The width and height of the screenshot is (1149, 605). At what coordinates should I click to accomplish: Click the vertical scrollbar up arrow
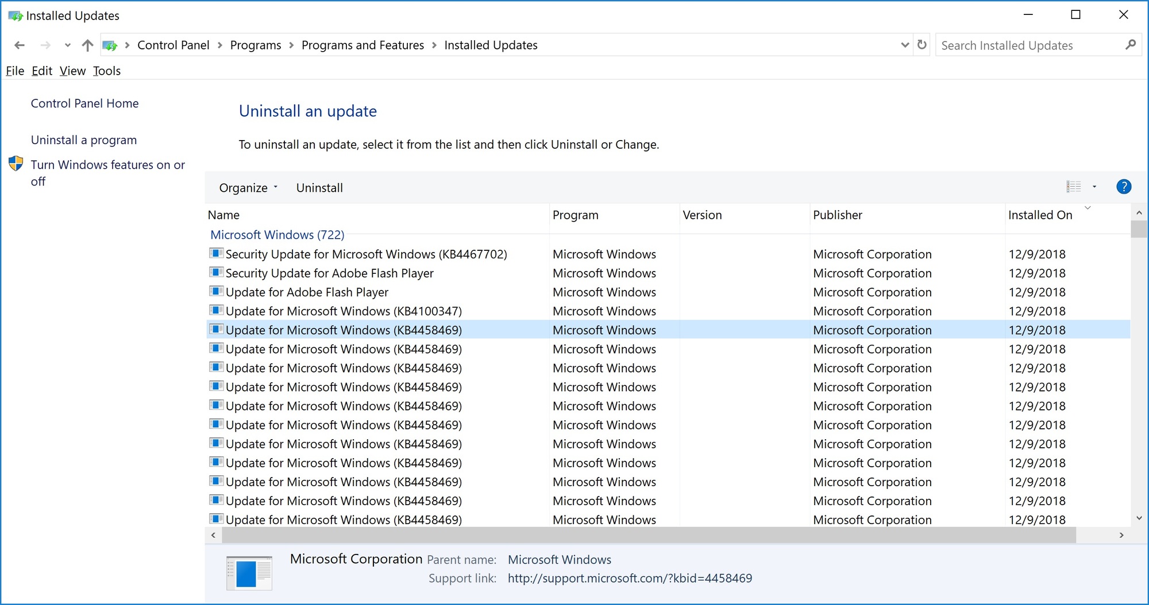[1139, 212]
